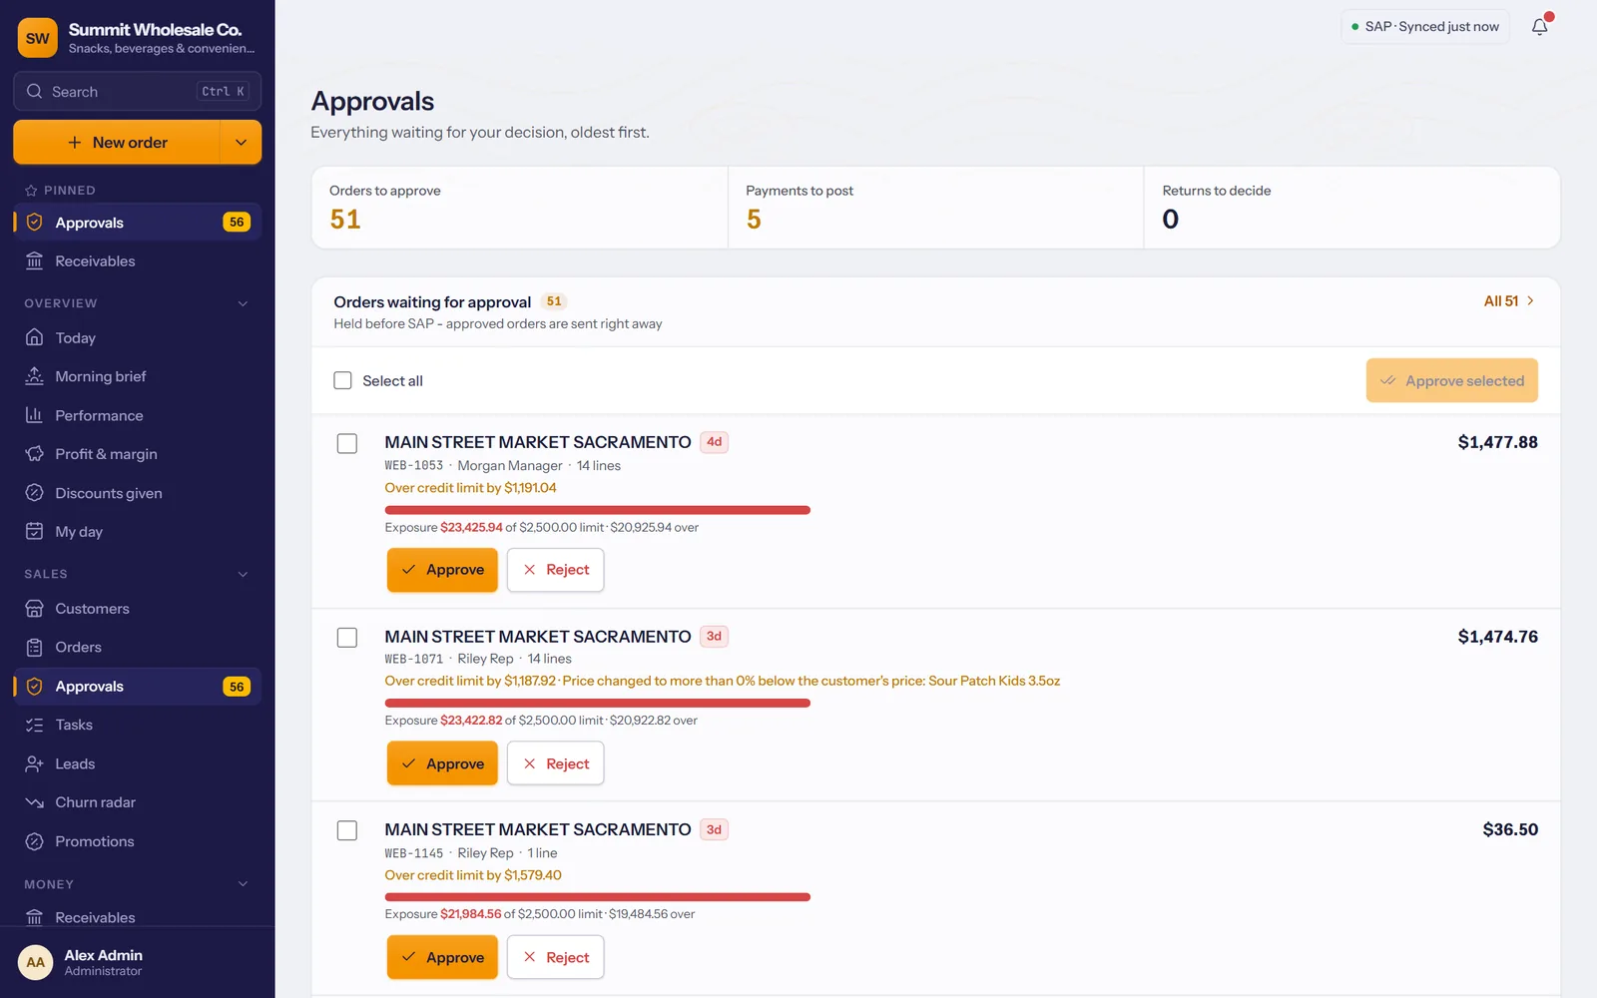Viewport: 1597px width, 998px height.
Task: Tick the checkbox for order WEB-1145
Action: tap(347, 830)
